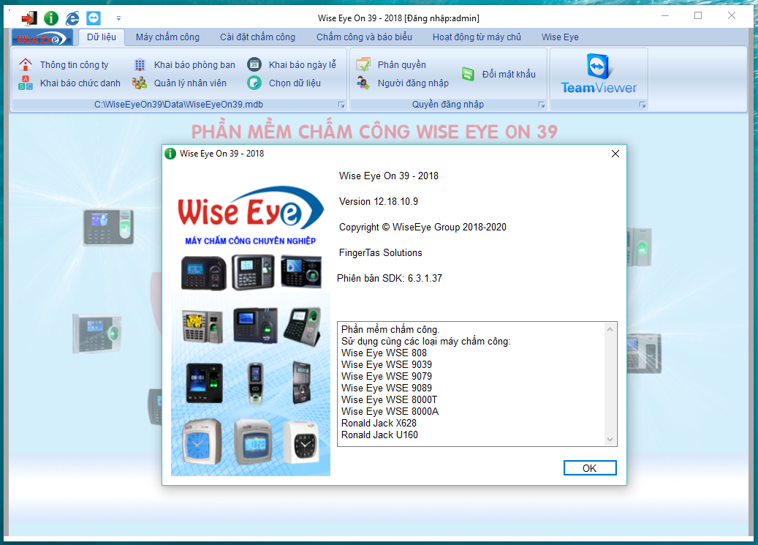
Task: Click the small TeamViewer quick access icon
Action: 94,18
